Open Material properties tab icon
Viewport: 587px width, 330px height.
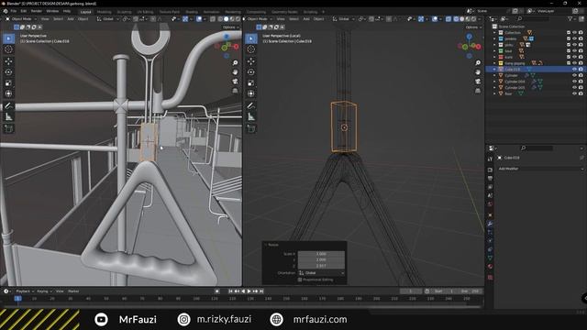(490, 267)
